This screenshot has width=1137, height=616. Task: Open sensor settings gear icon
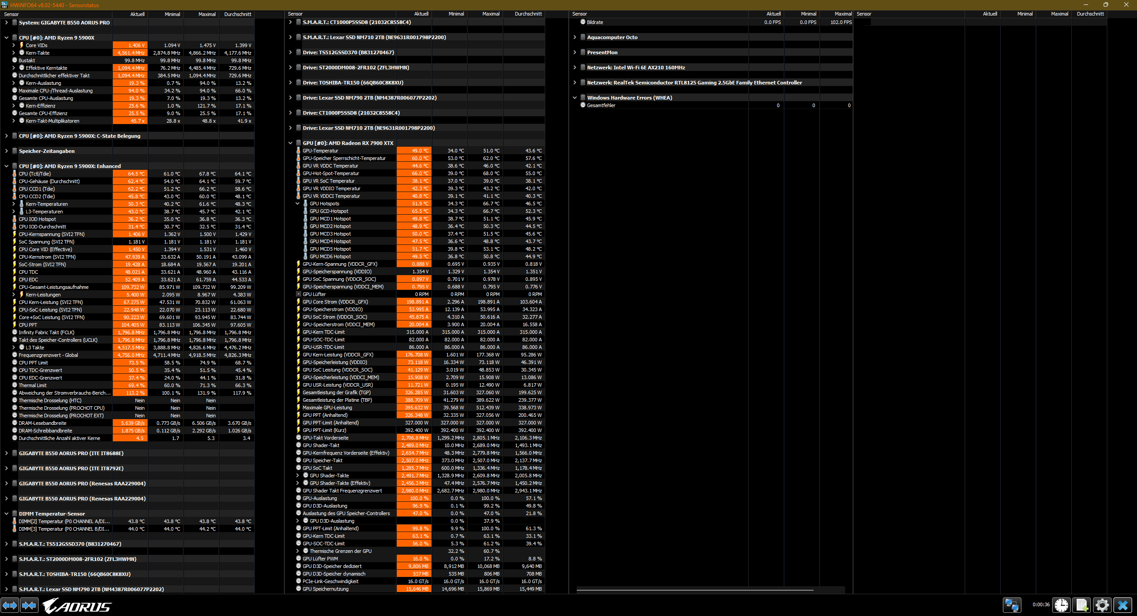click(x=1102, y=605)
